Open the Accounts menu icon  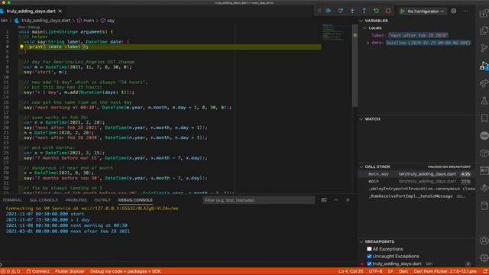tap(484, 241)
